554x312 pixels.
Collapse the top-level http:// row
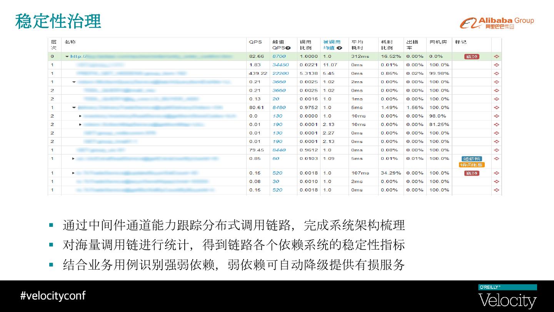coord(67,57)
